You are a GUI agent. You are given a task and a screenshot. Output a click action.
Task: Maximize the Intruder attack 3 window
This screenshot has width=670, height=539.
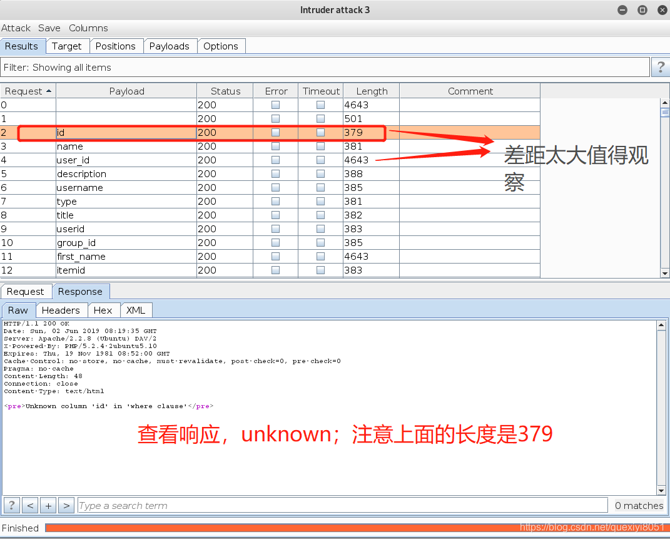pyautogui.click(x=642, y=10)
